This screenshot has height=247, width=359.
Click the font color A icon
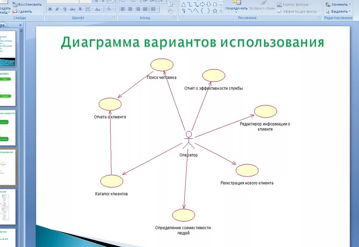108,9
